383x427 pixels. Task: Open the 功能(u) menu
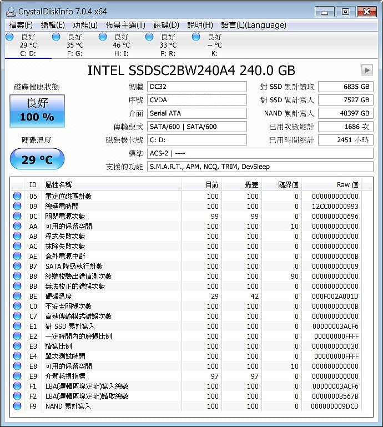[85, 25]
